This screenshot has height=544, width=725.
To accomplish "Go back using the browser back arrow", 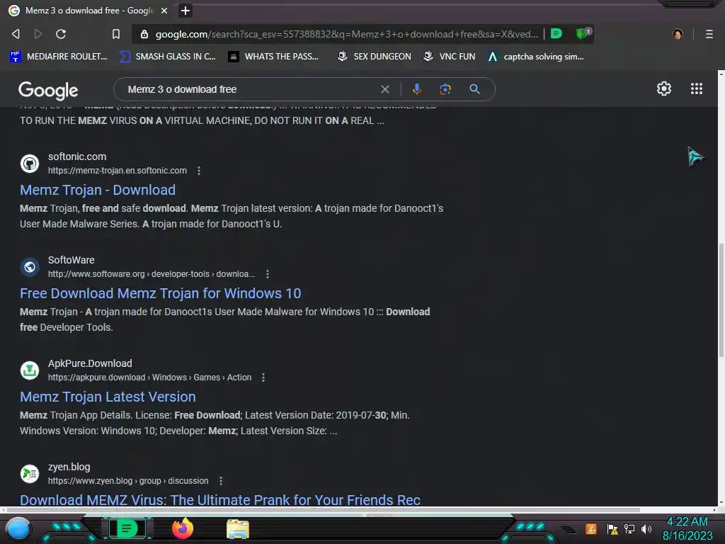I will 16,34.
